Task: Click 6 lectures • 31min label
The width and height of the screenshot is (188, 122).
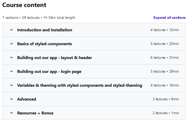Action: [x=165, y=57]
